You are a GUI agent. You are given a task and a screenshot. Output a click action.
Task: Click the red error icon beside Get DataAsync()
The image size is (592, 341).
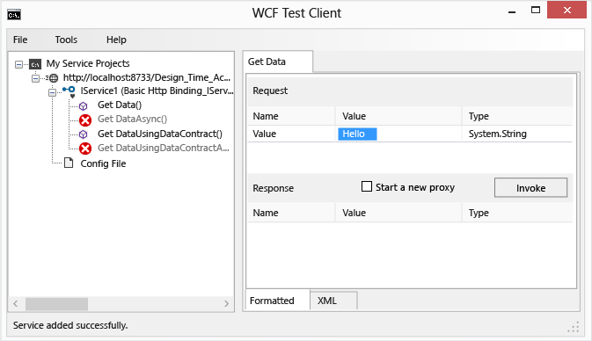tap(85, 120)
